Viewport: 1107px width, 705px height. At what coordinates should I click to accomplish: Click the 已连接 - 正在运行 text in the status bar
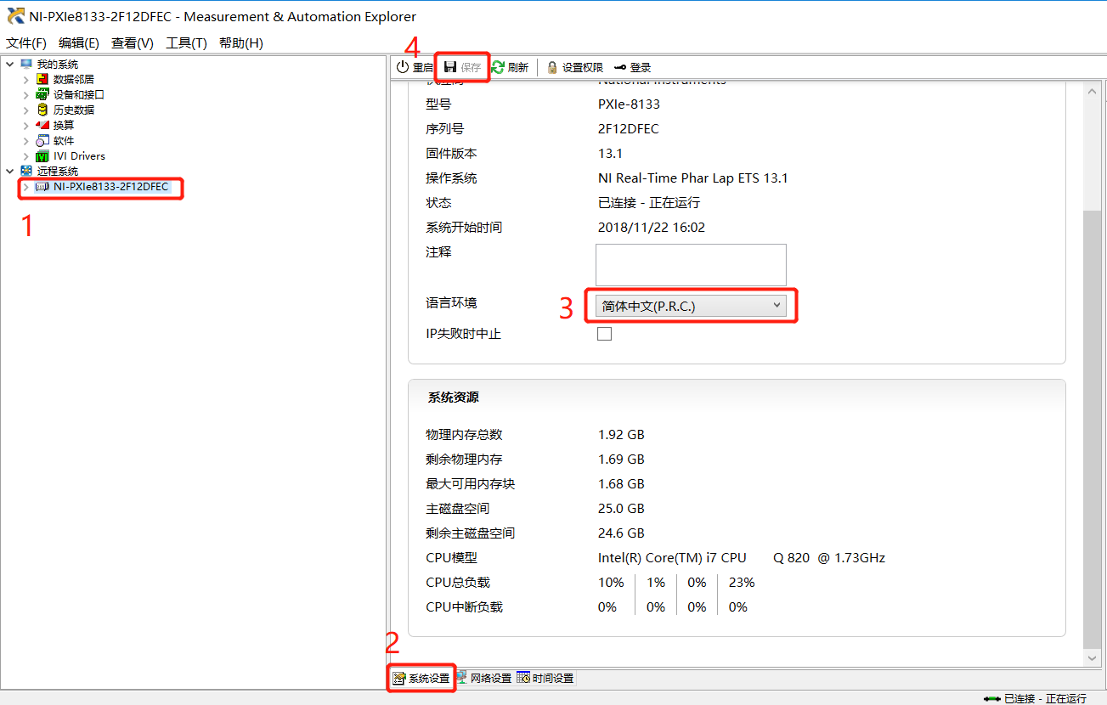point(1045,698)
